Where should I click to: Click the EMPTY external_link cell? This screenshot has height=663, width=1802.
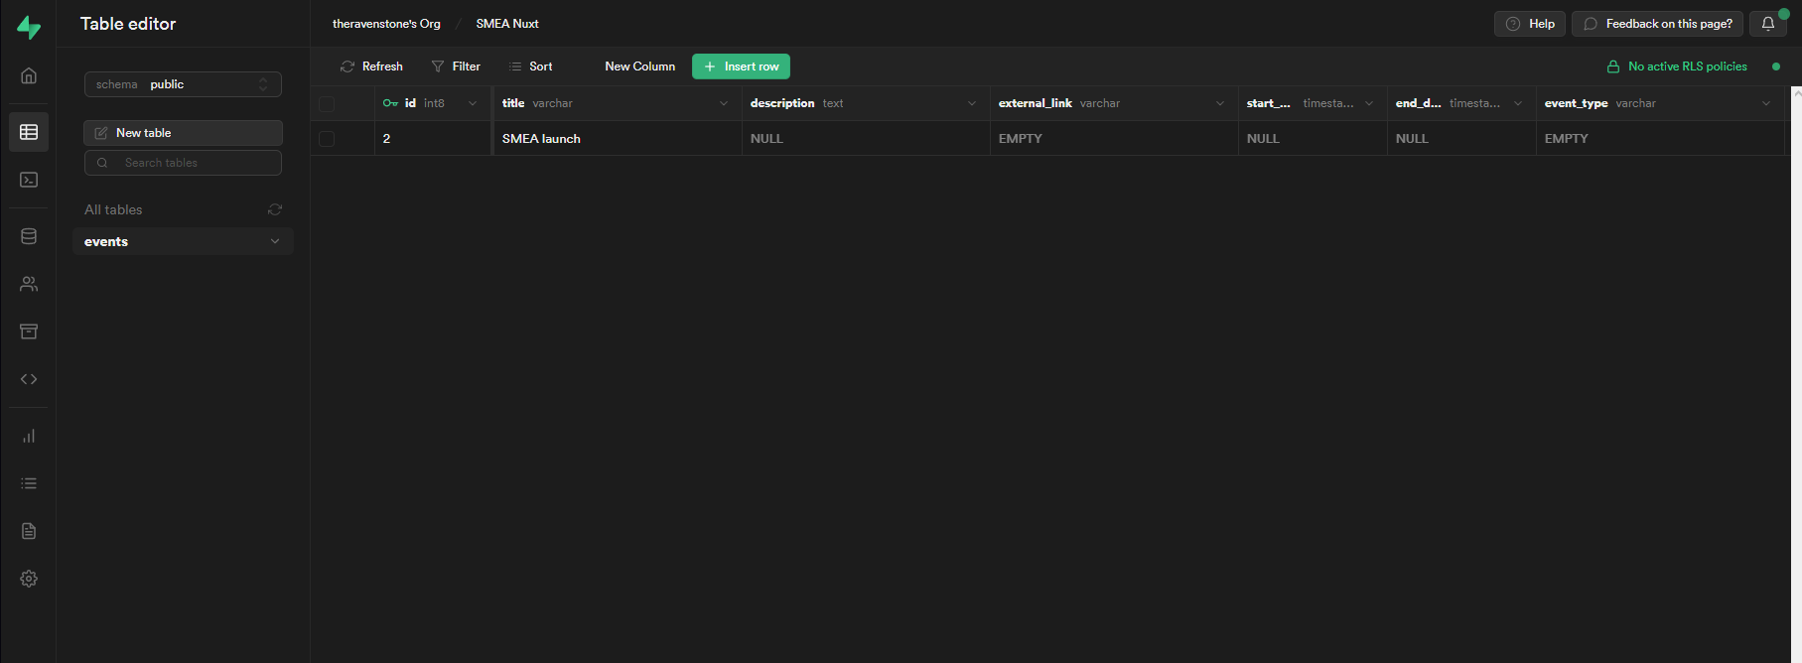point(1114,139)
